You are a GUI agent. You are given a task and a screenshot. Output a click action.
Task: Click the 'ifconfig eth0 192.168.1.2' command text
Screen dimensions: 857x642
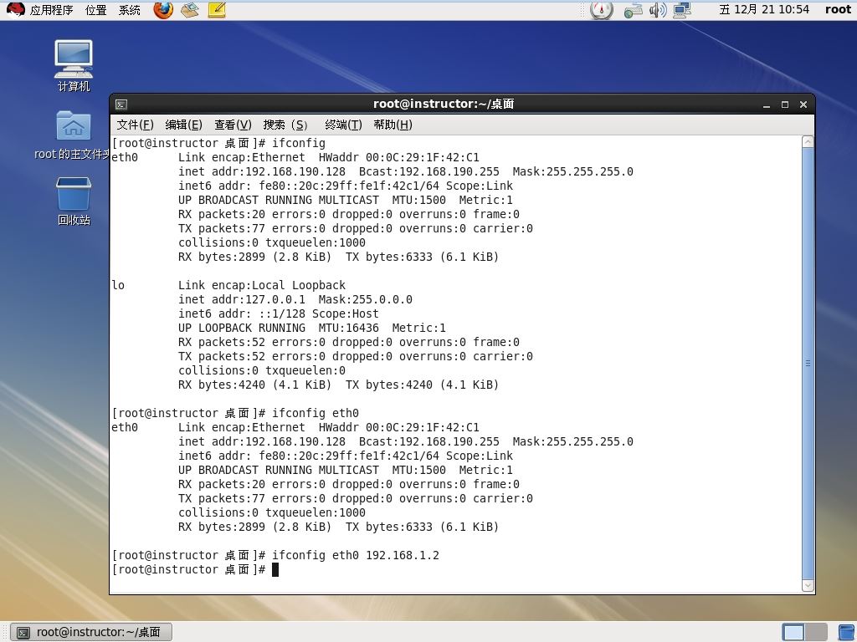355,556
